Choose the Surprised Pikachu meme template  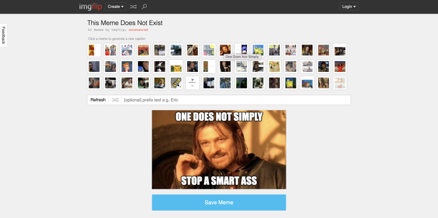[x=176, y=67]
